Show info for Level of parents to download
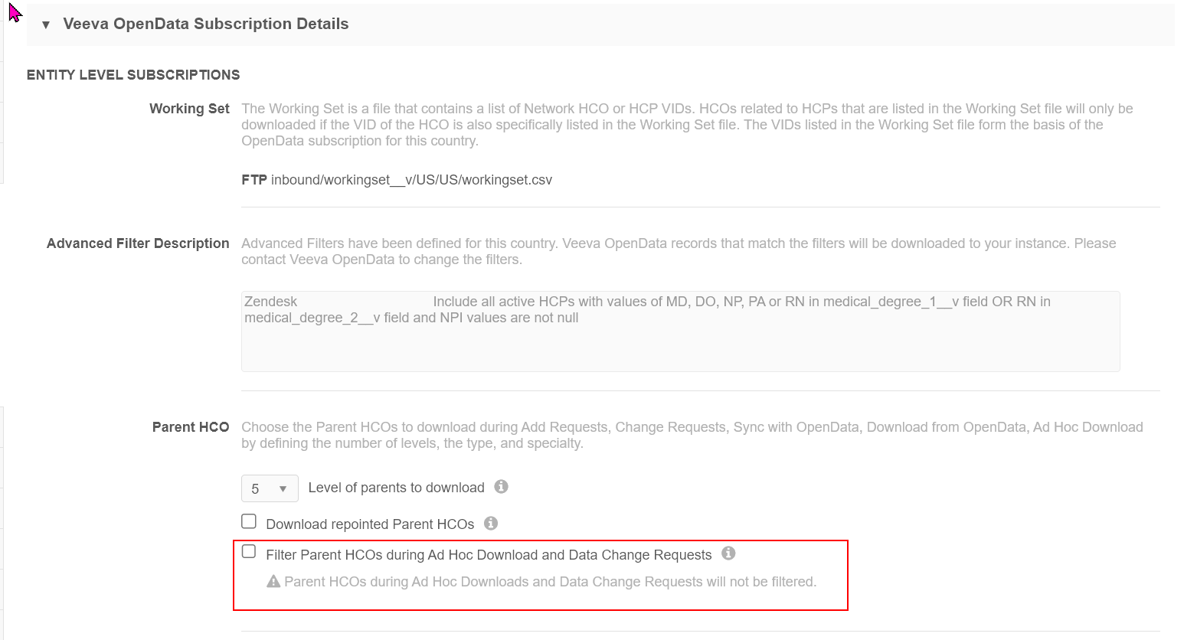This screenshot has height=640, width=1184. [501, 487]
